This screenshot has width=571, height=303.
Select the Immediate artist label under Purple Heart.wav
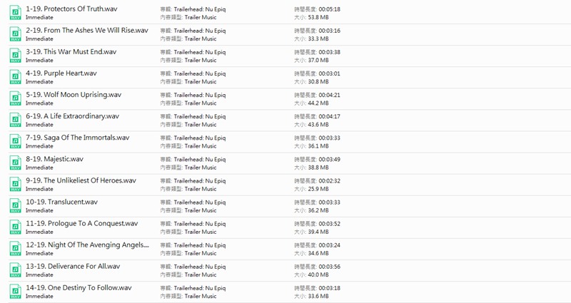pos(39,82)
